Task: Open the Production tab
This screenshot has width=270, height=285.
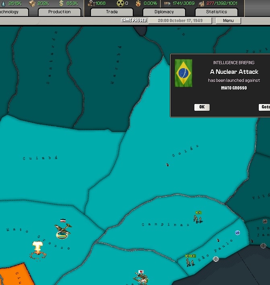Action: click(x=60, y=12)
